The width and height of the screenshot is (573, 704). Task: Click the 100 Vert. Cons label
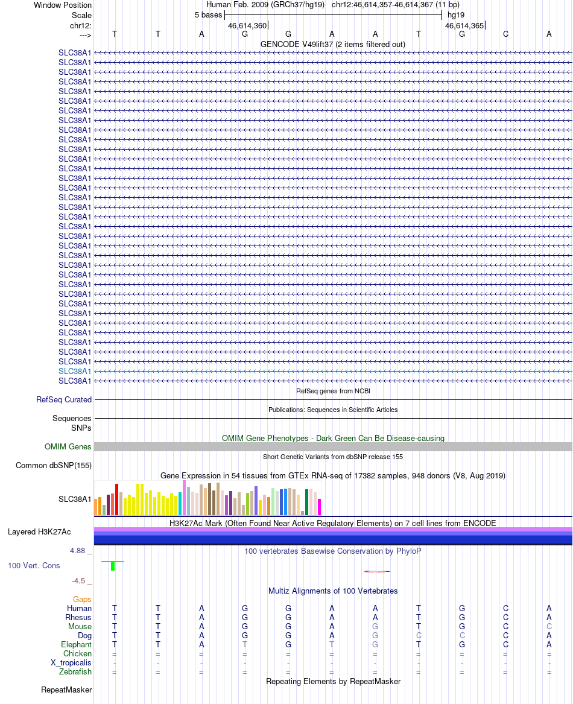[34, 566]
